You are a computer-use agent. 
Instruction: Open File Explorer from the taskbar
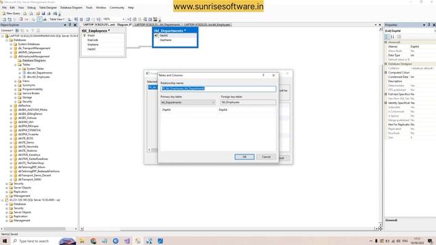(x=82, y=241)
